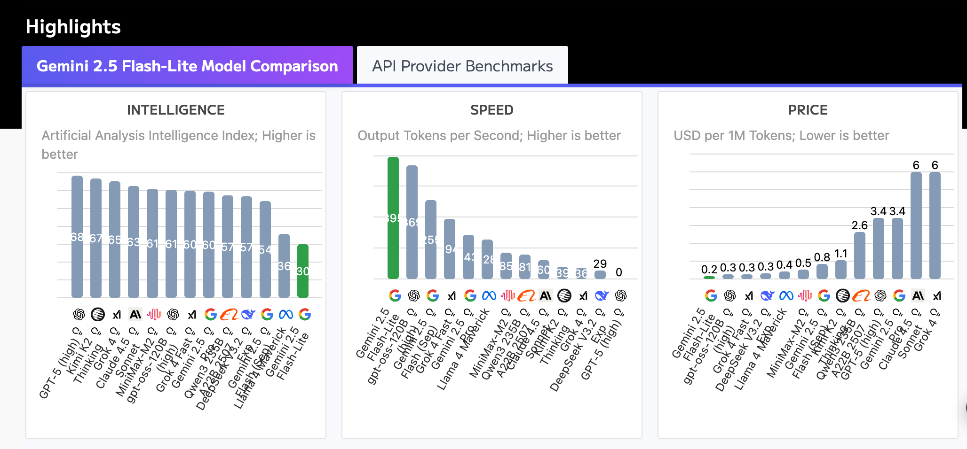Select the Meta logo under the Intelligence chart
The width and height of the screenshot is (967, 449).
tap(286, 314)
